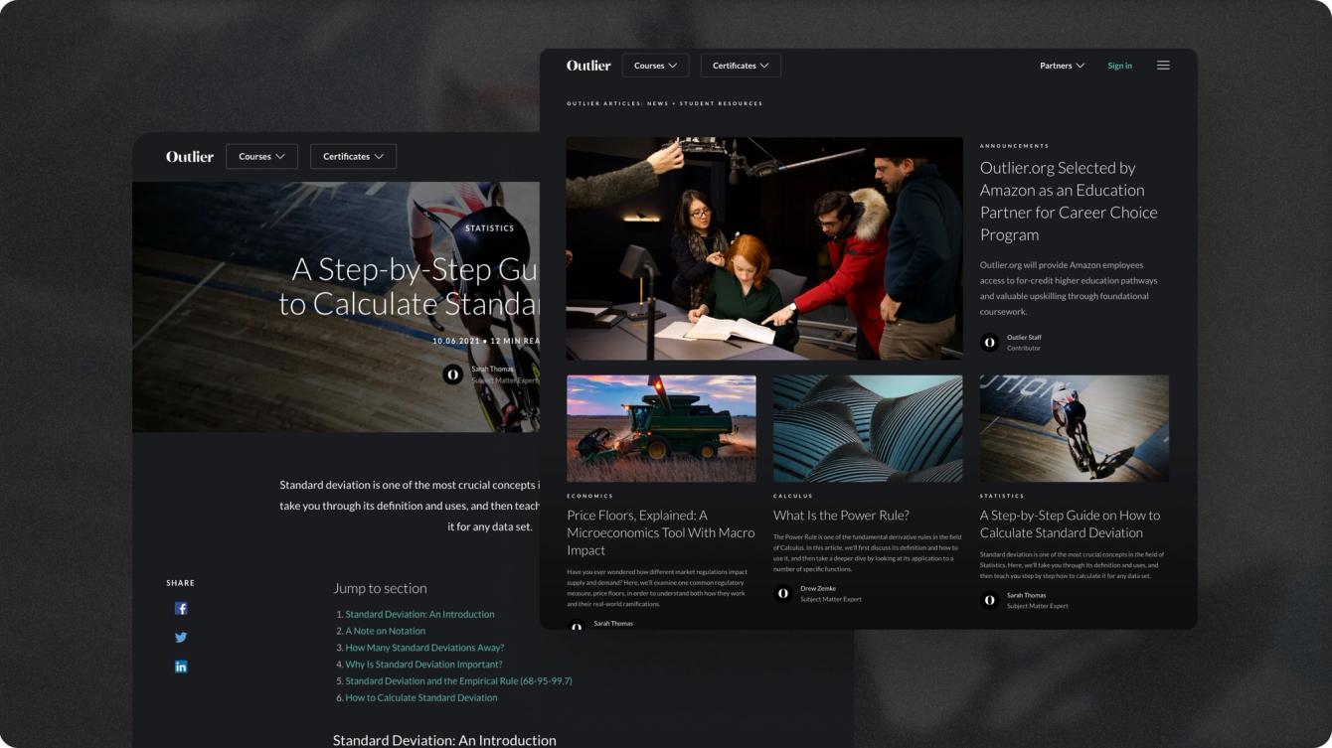This screenshot has height=748, width=1332.
Task: Open the Partners dropdown
Action: (1062, 66)
